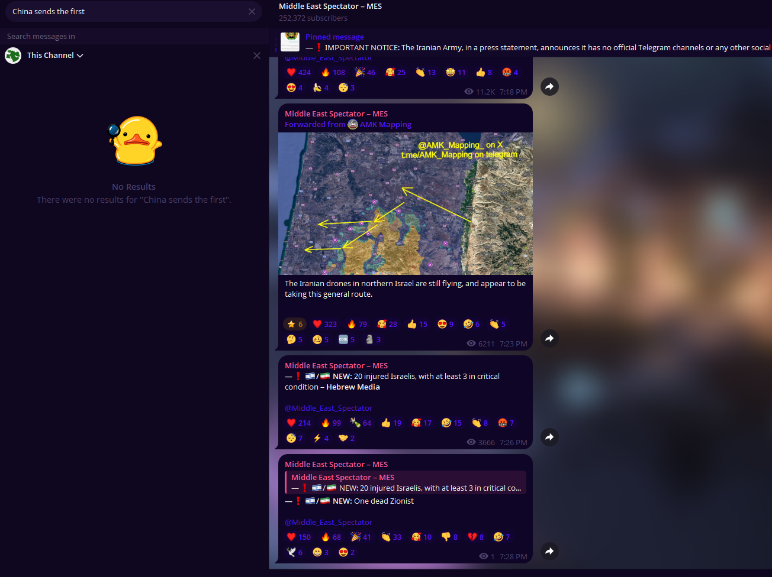React with dove (6) on 7:28 PM post

point(295,553)
